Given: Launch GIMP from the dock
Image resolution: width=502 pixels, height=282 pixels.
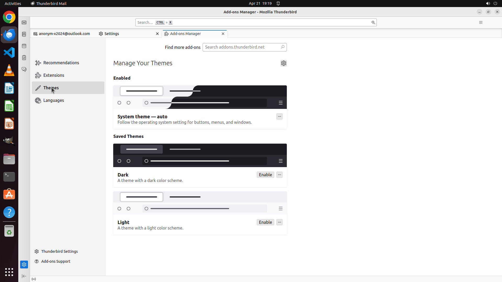Looking at the screenshot, I should coord(9,141).
